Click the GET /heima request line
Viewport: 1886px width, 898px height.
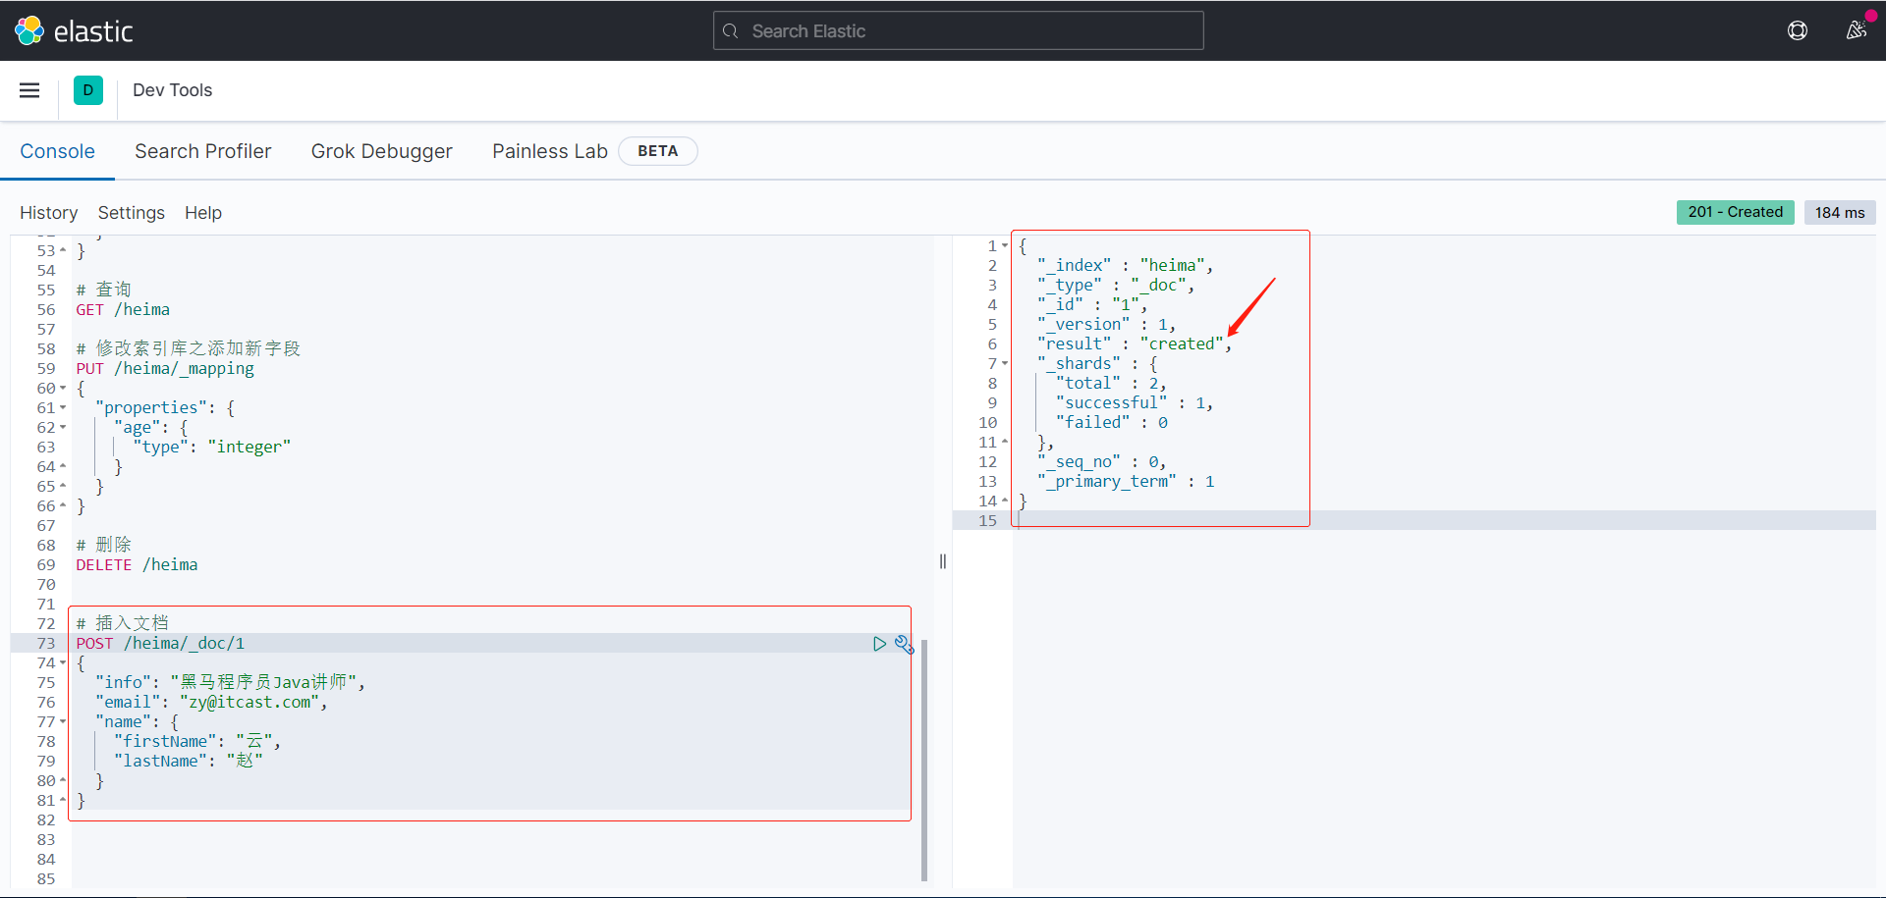tap(123, 310)
